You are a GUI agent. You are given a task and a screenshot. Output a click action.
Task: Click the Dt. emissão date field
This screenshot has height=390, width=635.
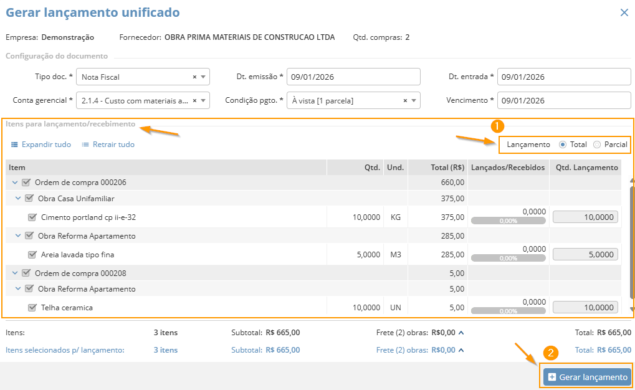(x=353, y=77)
